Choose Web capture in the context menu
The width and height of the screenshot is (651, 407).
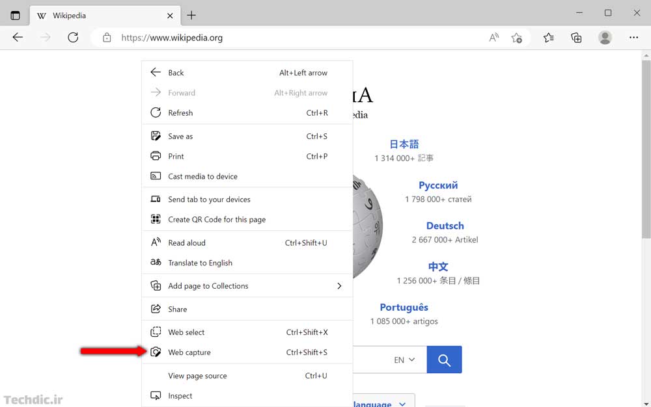pyautogui.click(x=247, y=352)
